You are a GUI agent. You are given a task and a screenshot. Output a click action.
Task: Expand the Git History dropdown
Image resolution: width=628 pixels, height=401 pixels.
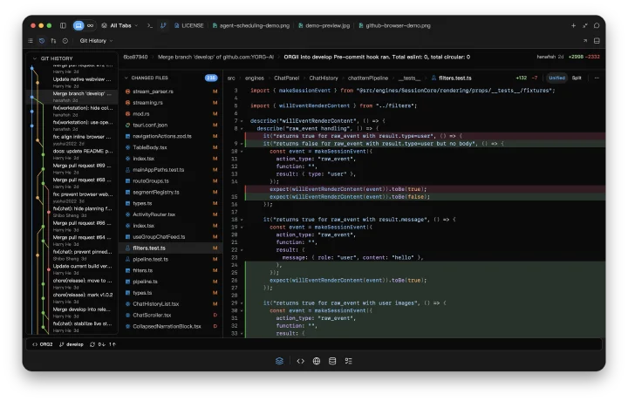pyautogui.click(x=96, y=41)
